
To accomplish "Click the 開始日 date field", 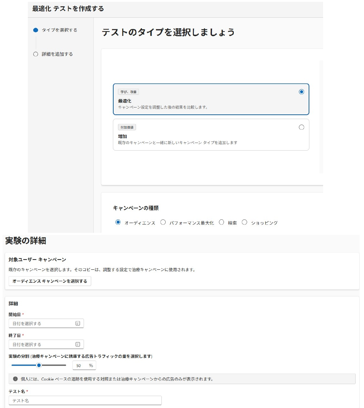I will point(46,323).
